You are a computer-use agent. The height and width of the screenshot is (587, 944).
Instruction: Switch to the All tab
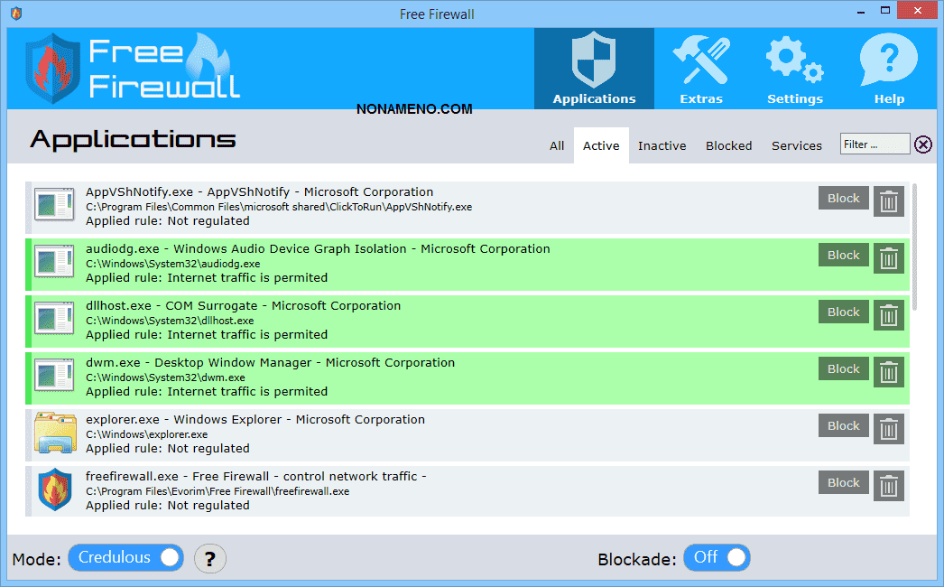tap(557, 145)
